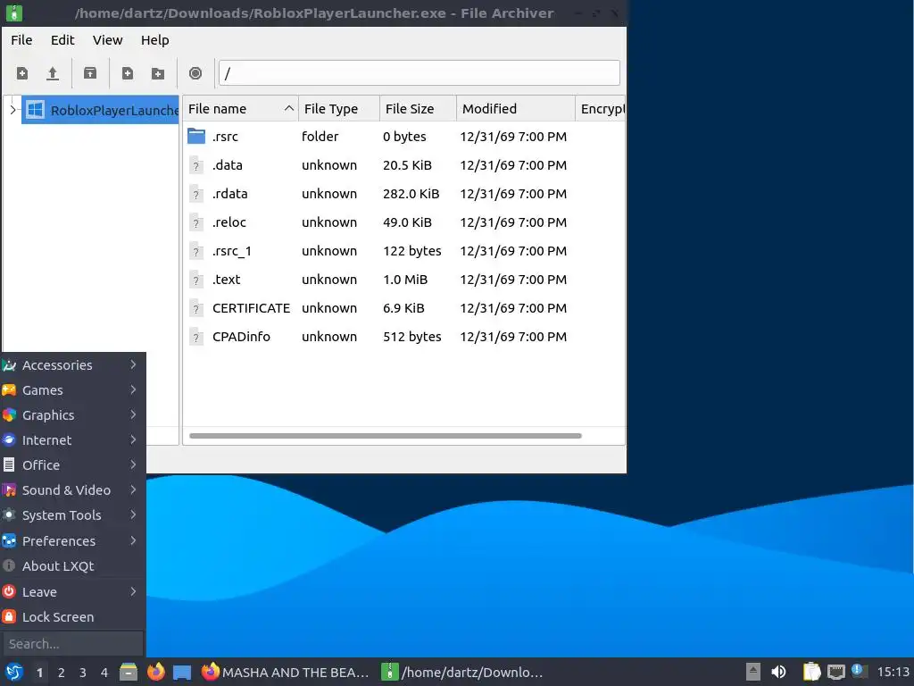Switch to the MASHA AND THE BEA... Firefox task
Image resolution: width=914 pixels, height=686 pixels.
coord(285,672)
